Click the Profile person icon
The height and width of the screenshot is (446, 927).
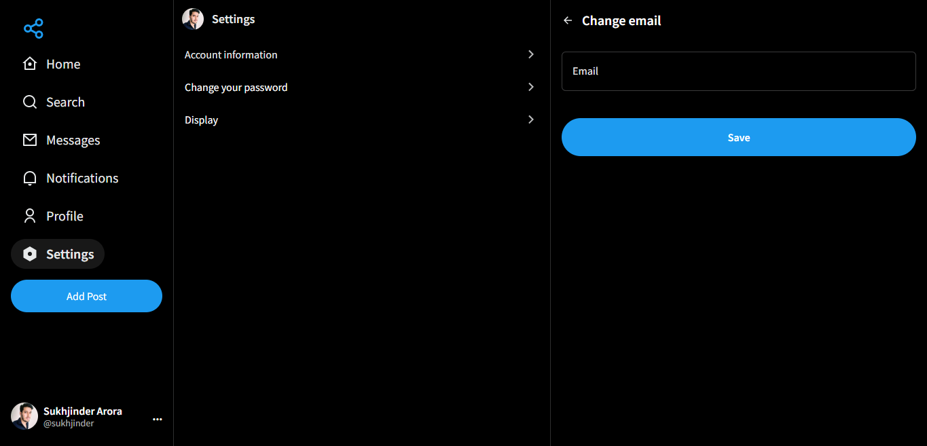point(30,216)
